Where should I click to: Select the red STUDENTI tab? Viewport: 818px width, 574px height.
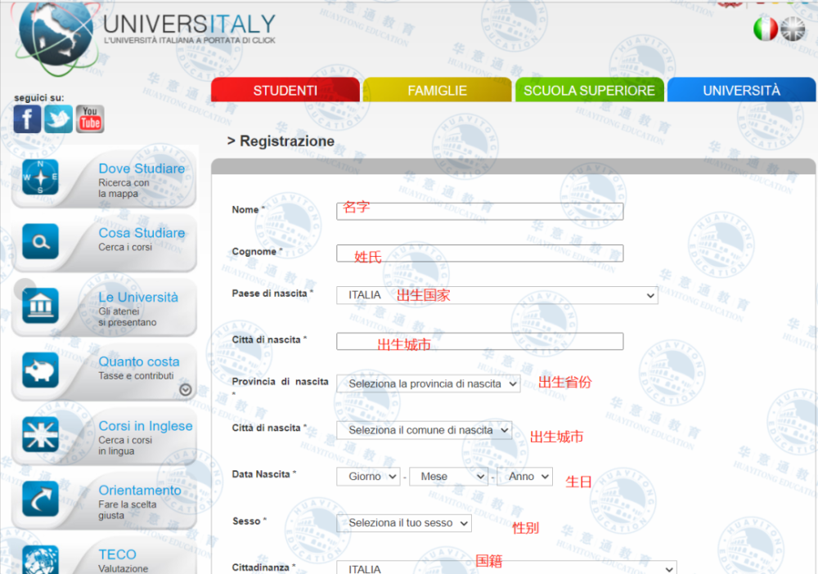(x=285, y=90)
